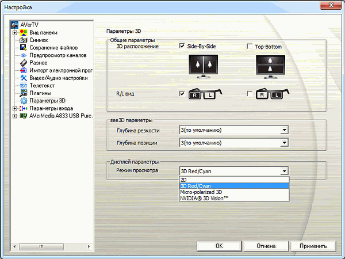Close the Настройка dialog window
Viewport: 345px width, 259px height.
click(x=331, y=5)
